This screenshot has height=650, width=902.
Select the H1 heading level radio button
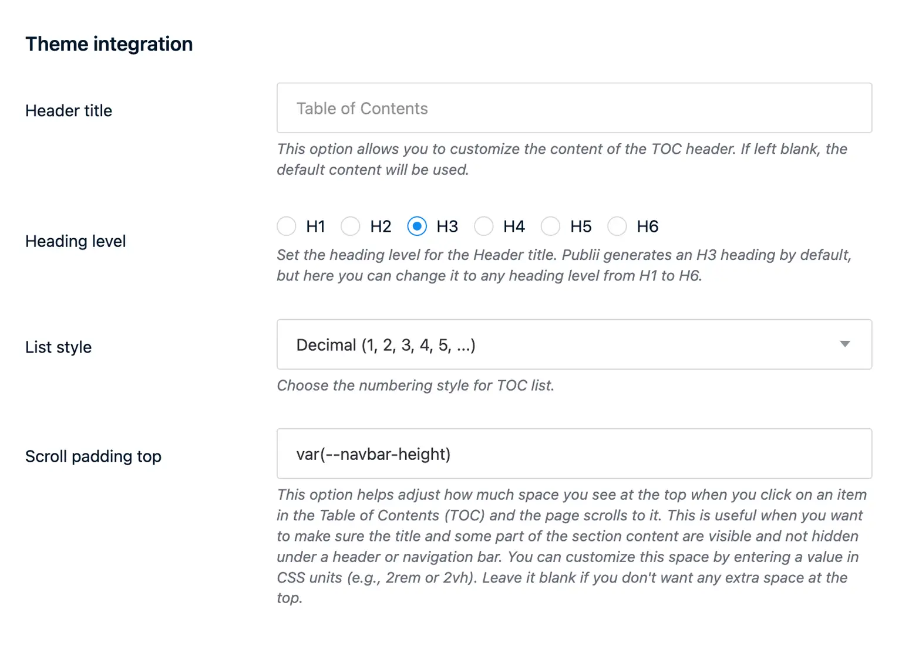point(287,226)
